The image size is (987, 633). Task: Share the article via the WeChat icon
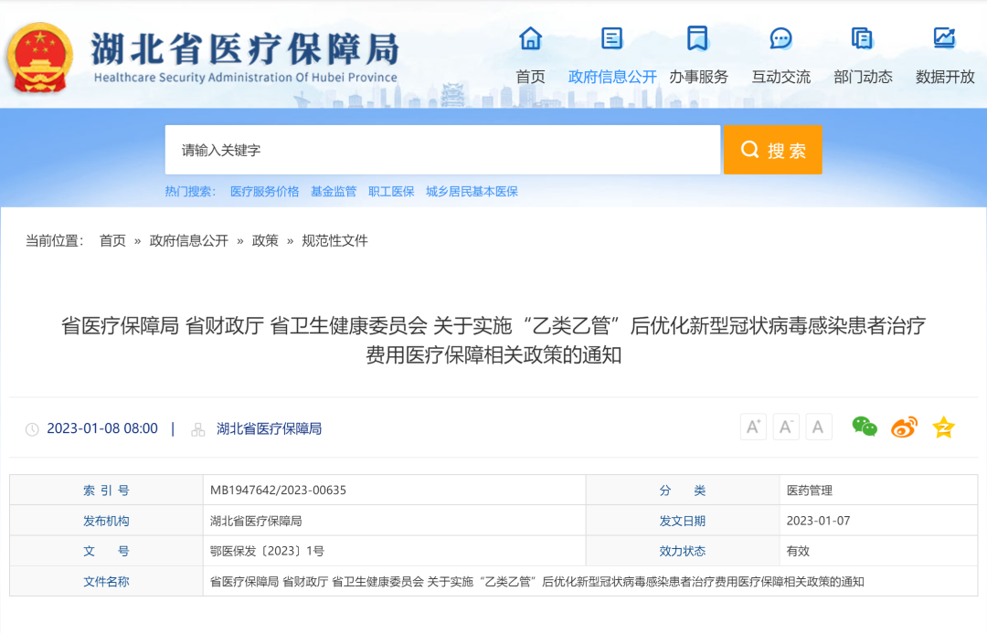coord(865,427)
